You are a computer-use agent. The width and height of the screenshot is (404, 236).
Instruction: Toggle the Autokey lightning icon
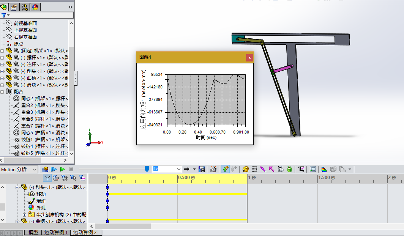[x=226, y=169]
